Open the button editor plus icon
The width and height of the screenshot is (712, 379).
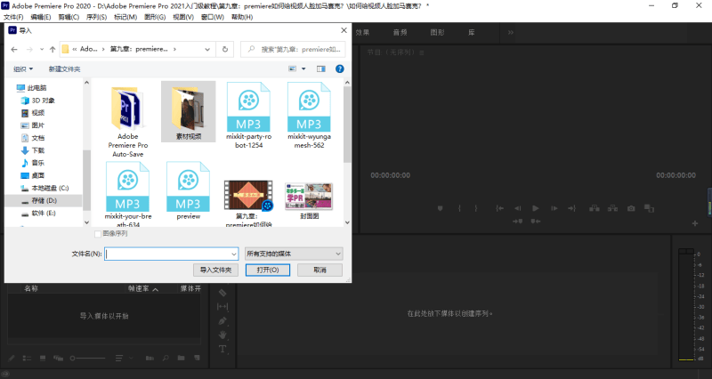point(695,223)
